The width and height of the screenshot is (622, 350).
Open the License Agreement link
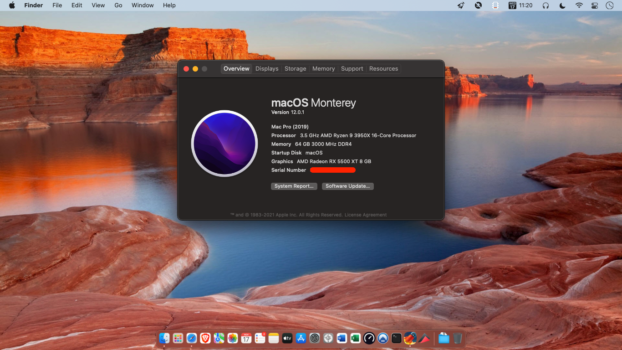coord(365,215)
